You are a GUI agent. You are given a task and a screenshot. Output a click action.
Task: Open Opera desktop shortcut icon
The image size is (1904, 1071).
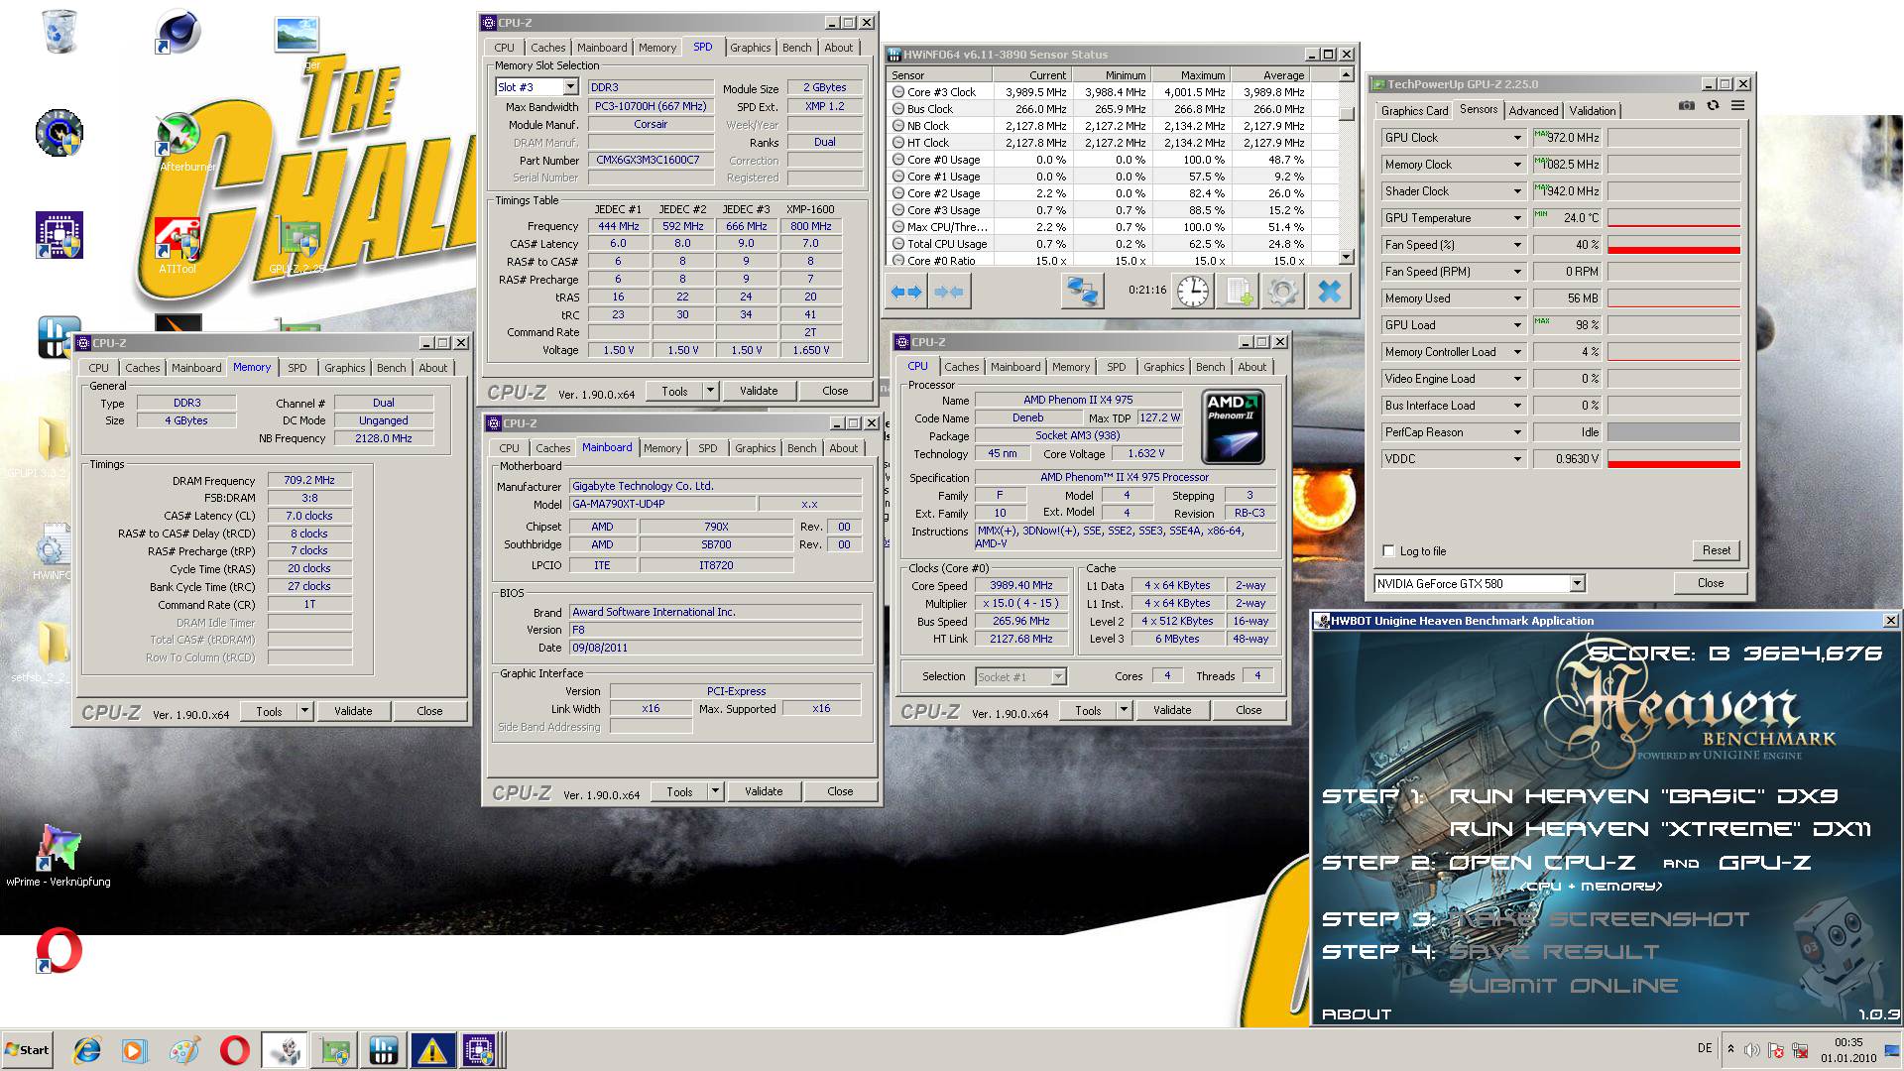tap(59, 951)
